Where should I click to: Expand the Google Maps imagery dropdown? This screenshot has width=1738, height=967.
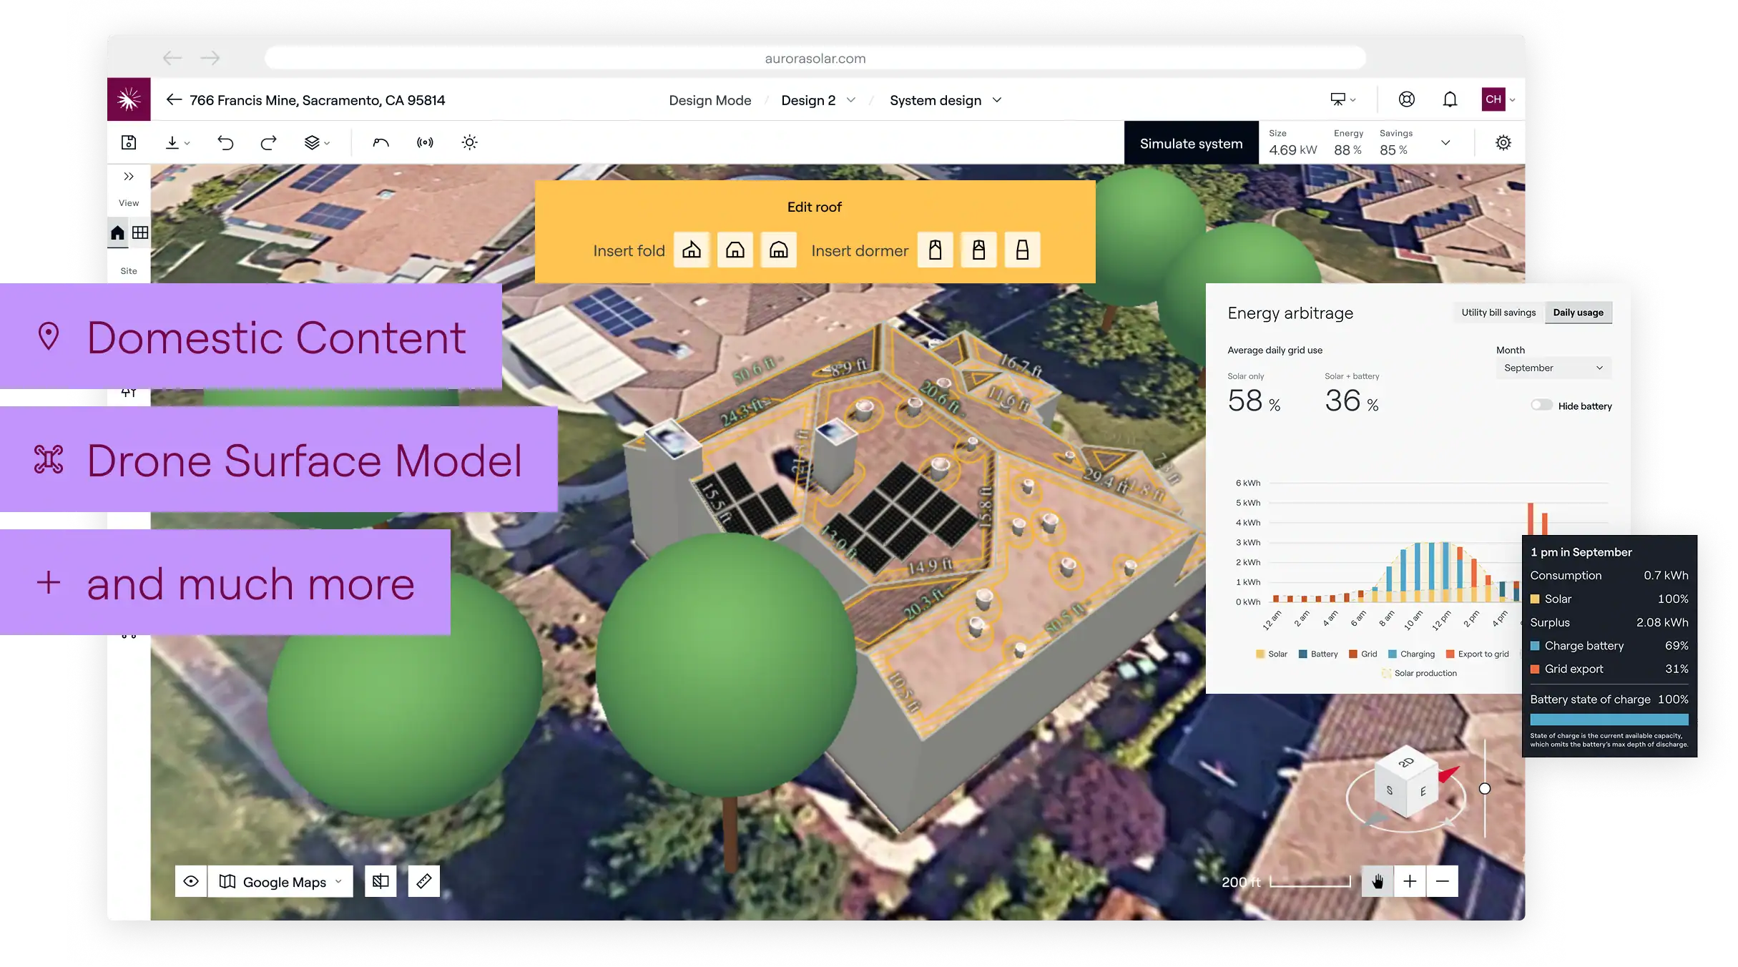pyautogui.click(x=285, y=882)
